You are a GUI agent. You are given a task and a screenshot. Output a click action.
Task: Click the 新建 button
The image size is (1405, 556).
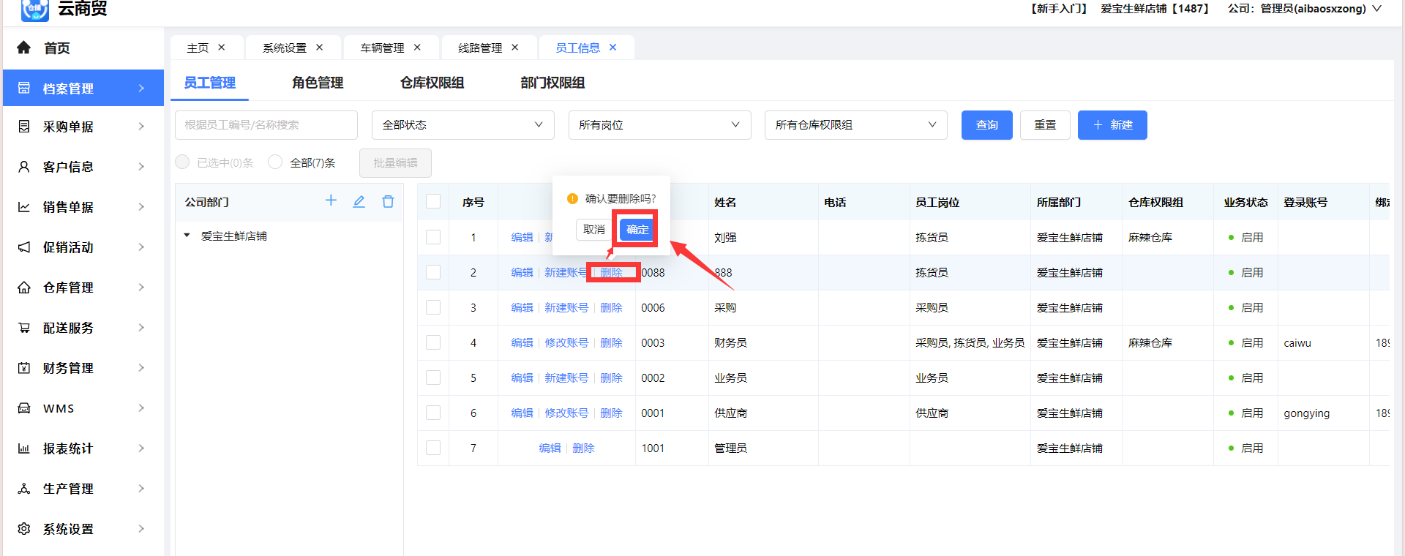click(x=1112, y=125)
